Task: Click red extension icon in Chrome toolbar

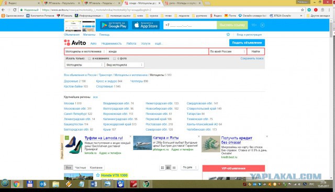Action: pos(316,10)
